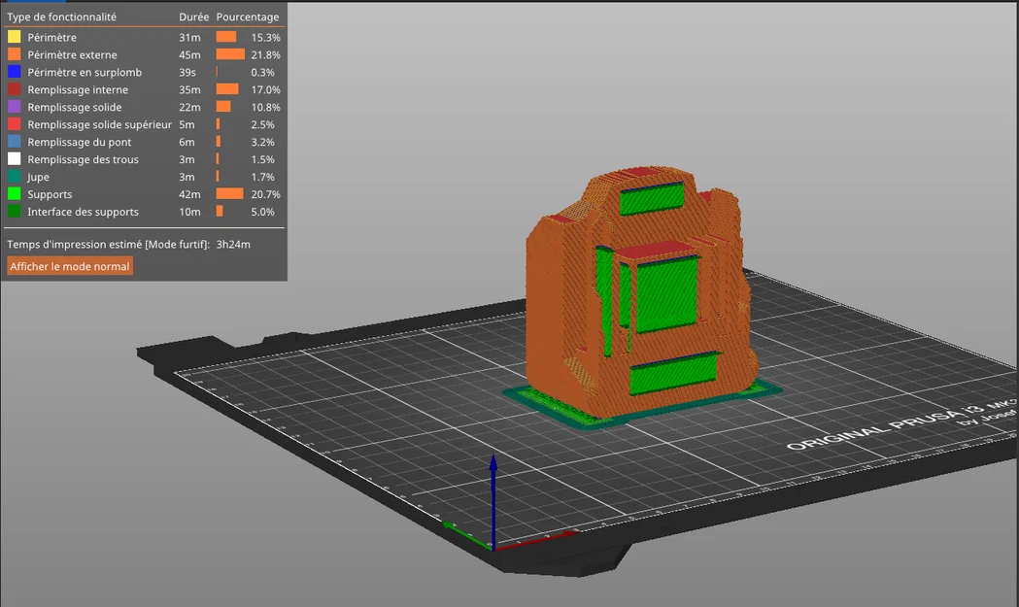1019x607 pixels.
Task: Click the 45m duration of Périmètre externe
Action: point(189,55)
